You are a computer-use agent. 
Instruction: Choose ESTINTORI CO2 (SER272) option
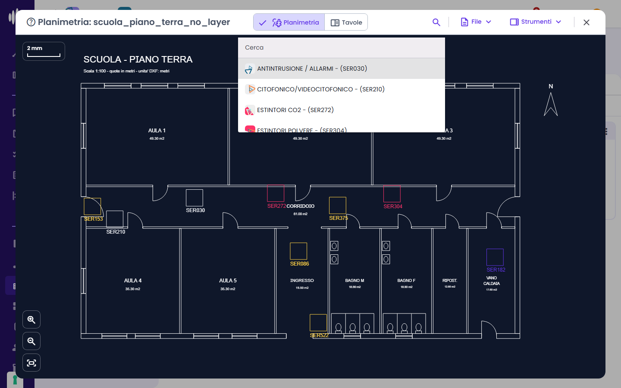[342, 110]
